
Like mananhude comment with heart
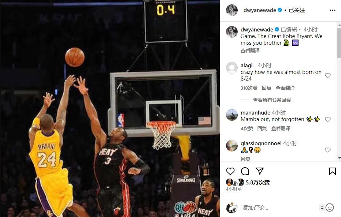(328, 119)
